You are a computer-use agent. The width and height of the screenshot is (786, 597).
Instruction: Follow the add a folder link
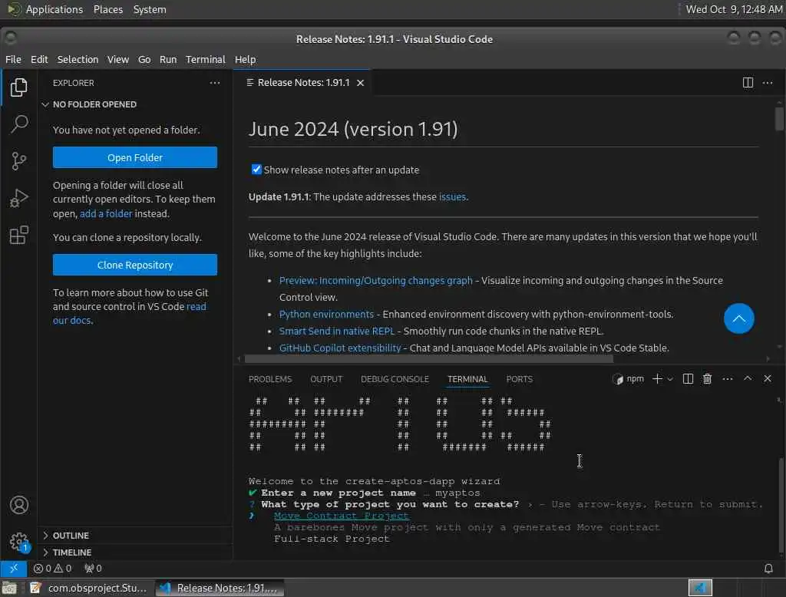point(106,213)
